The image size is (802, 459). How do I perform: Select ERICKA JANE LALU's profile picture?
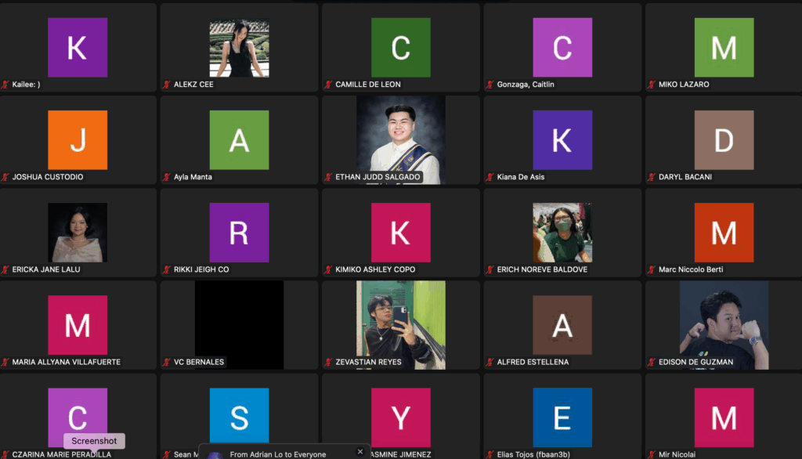77,232
